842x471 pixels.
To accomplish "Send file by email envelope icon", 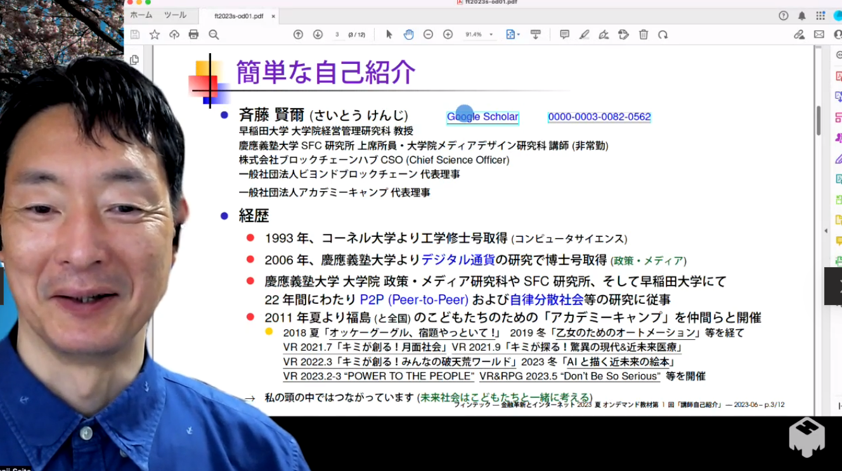I will (819, 35).
